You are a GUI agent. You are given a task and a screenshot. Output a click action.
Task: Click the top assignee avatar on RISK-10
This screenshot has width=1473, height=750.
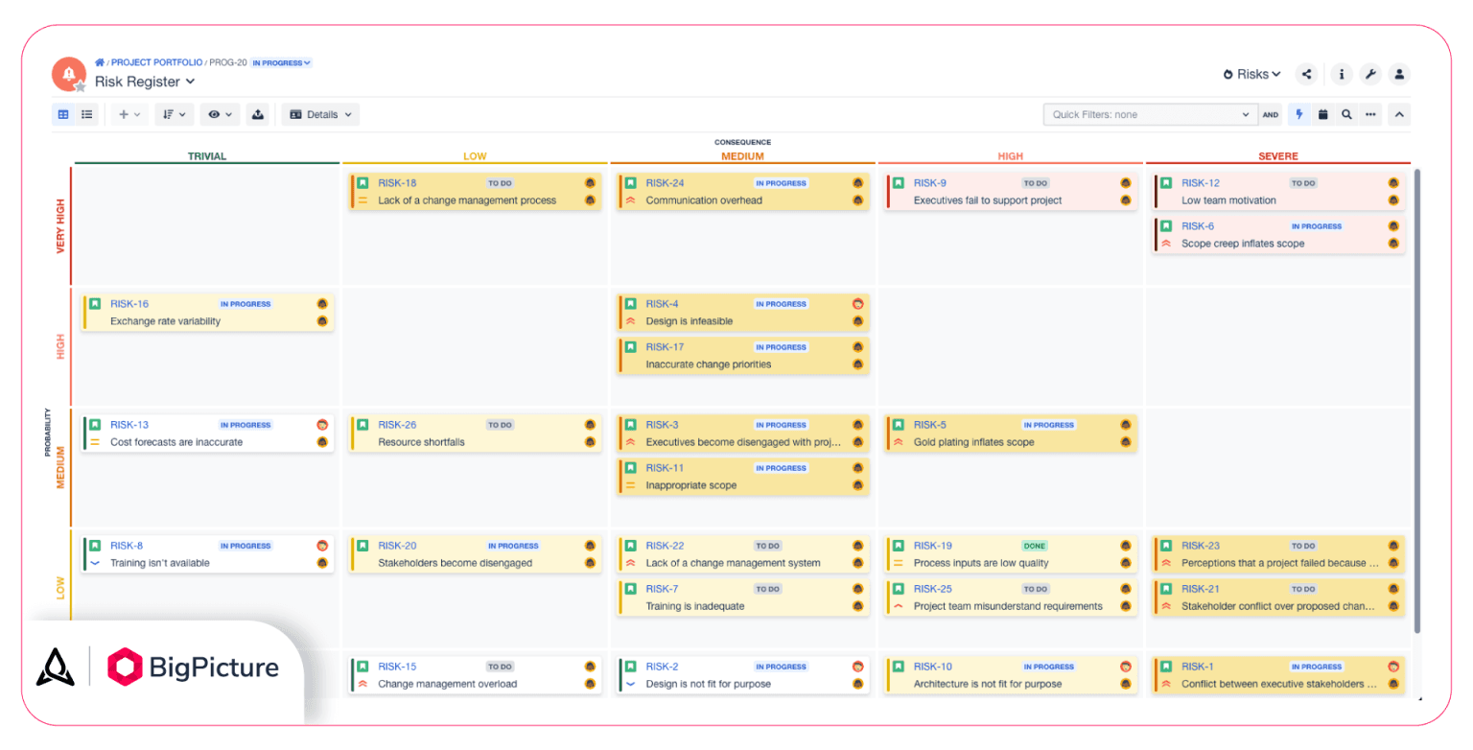pos(1126,667)
